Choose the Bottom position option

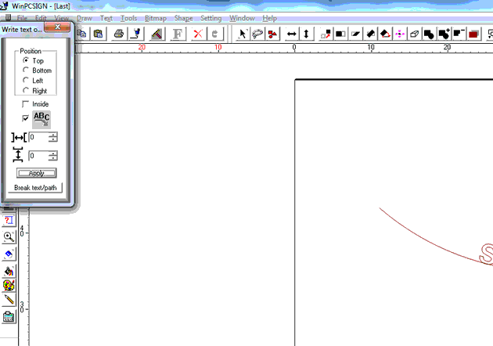pyautogui.click(x=27, y=70)
